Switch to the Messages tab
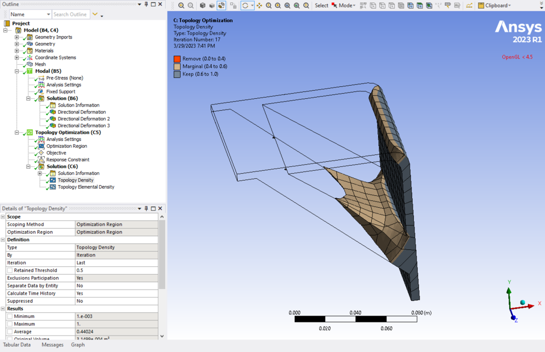The width and height of the screenshot is (545, 352). pos(52,345)
